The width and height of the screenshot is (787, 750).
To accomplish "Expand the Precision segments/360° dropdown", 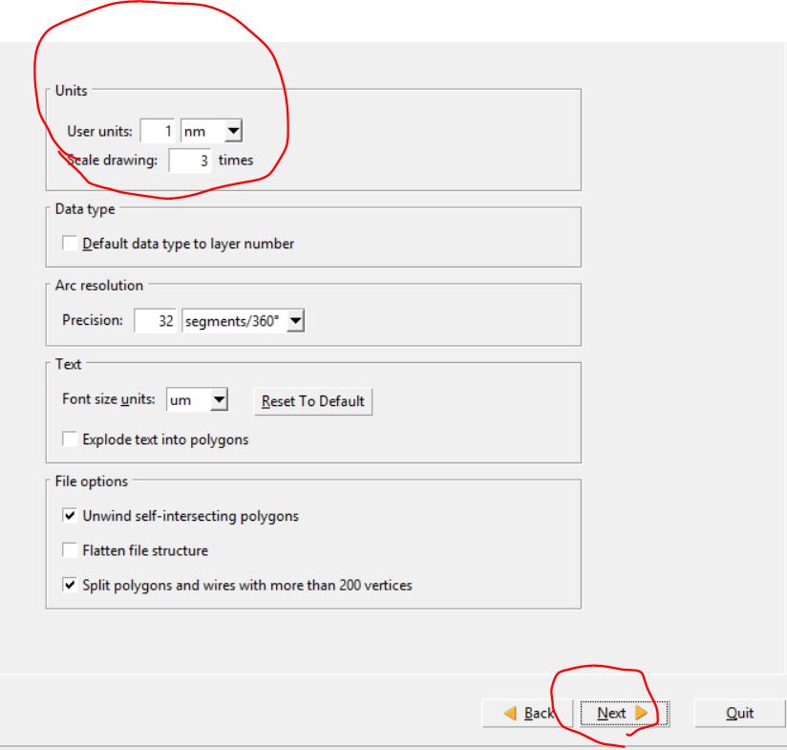I will (x=243, y=321).
